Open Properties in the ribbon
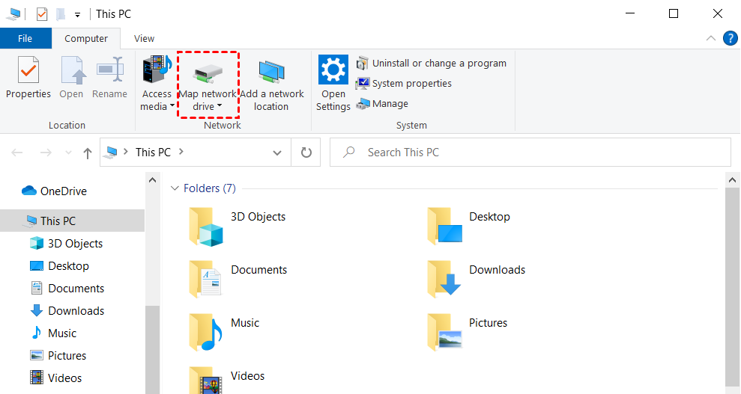Screen dimensions: 741x394 [x=28, y=77]
